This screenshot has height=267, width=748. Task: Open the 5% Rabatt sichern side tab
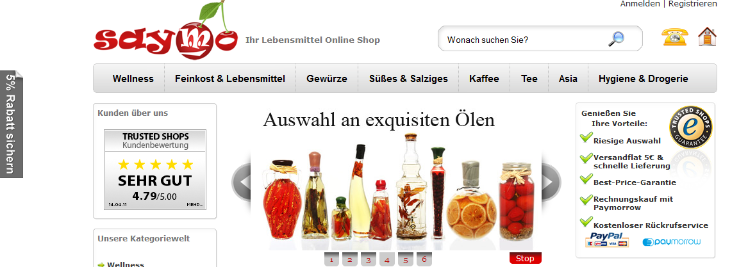(12, 124)
